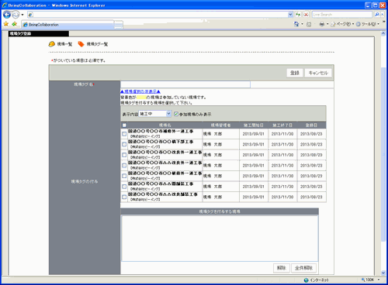Image resolution: width=388 pixels, height=285 pixels.
Task: Click the Home icon in command bar
Action: point(296,24)
